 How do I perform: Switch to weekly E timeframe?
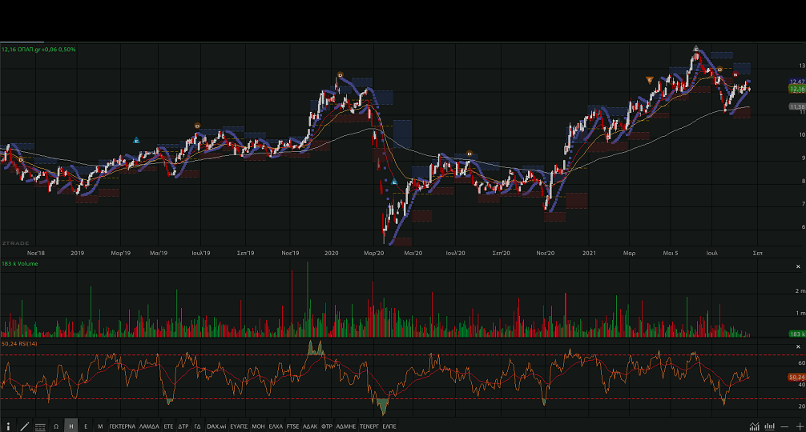coord(86,426)
